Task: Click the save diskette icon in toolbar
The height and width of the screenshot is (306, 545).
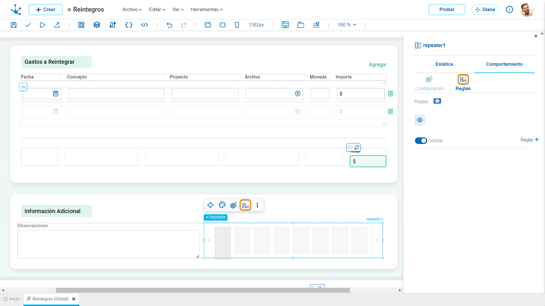Action: click(13, 25)
